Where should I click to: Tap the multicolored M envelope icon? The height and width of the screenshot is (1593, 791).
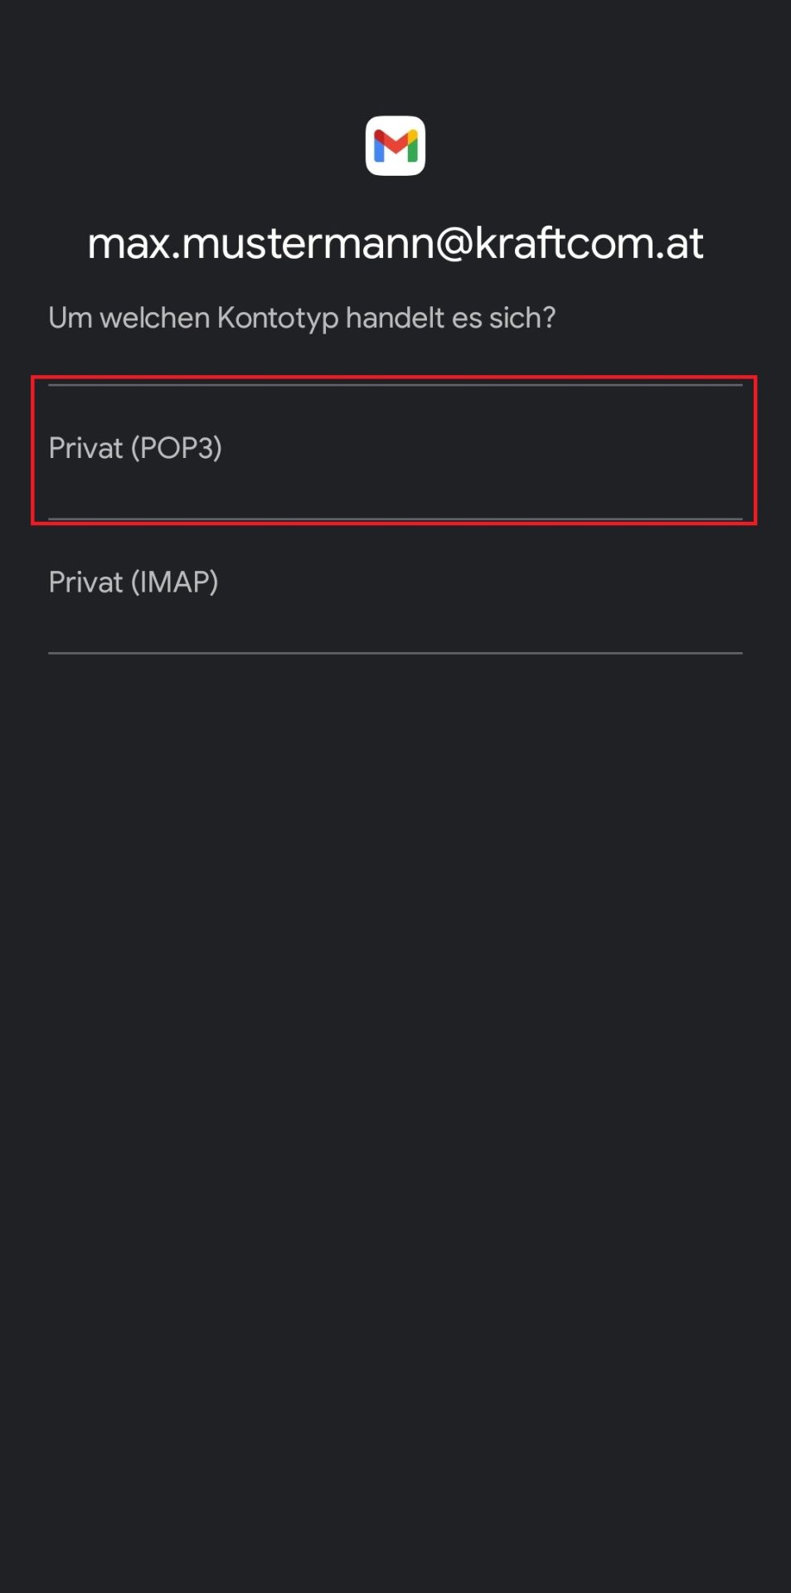tap(395, 146)
